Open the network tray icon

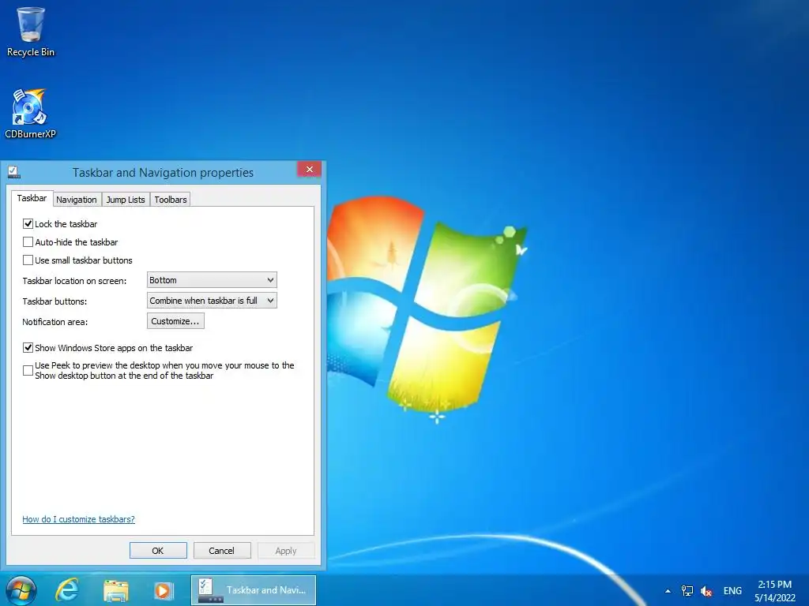click(687, 590)
